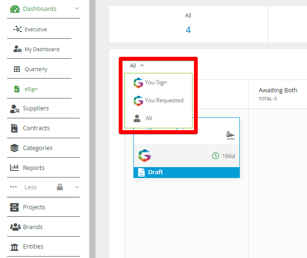Click Less to collapse extra menu items

[x=31, y=187]
